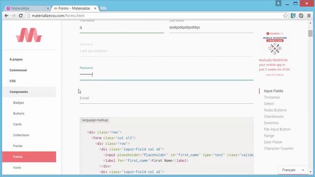Close the Forms - Materialize tab

tap(95, 8)
